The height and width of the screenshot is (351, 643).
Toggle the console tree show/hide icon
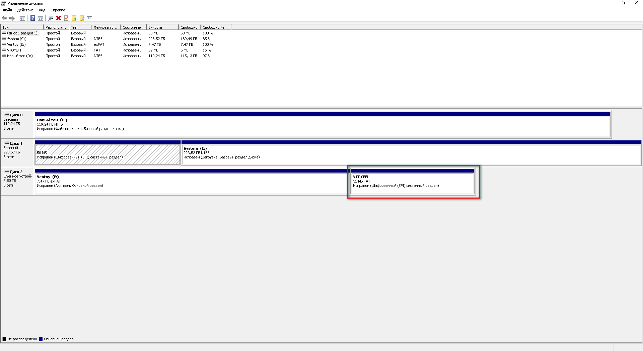(22, 18)
